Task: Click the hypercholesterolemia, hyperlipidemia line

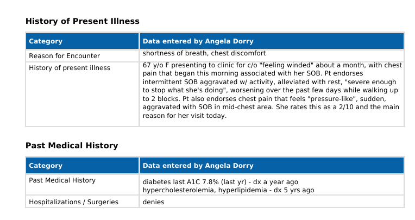Action: click(228, 190)
